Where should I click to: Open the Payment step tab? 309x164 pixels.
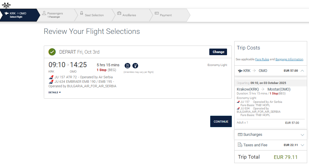170,15
